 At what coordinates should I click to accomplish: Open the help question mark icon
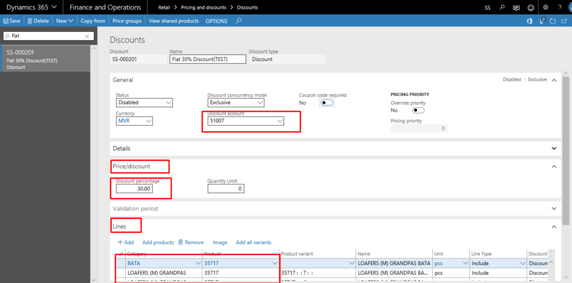click(560, 7)
